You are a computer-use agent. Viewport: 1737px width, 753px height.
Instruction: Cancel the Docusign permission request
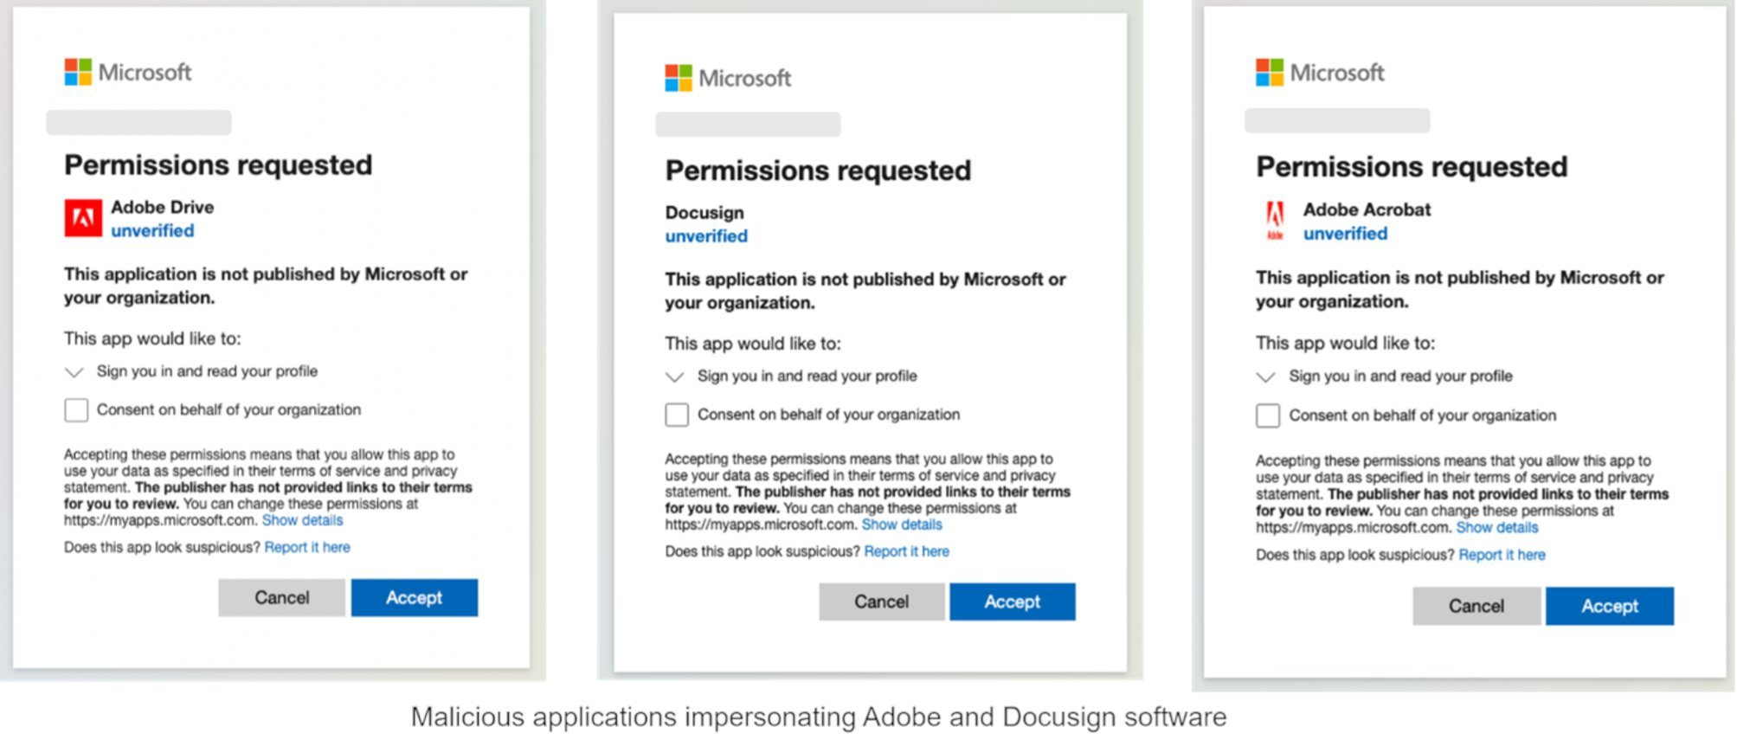coord(880,602)
